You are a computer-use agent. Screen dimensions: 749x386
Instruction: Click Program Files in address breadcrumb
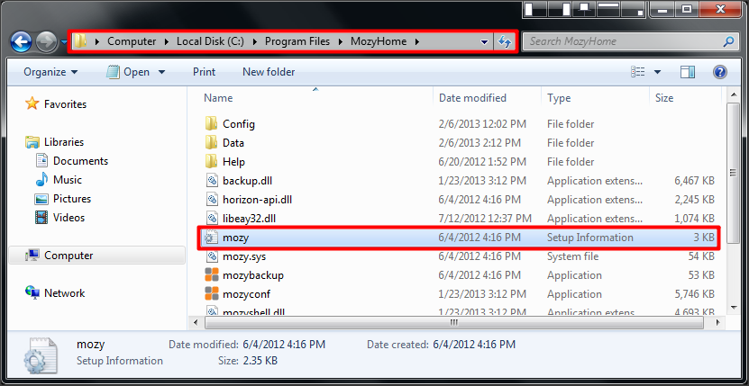[299, 41]
